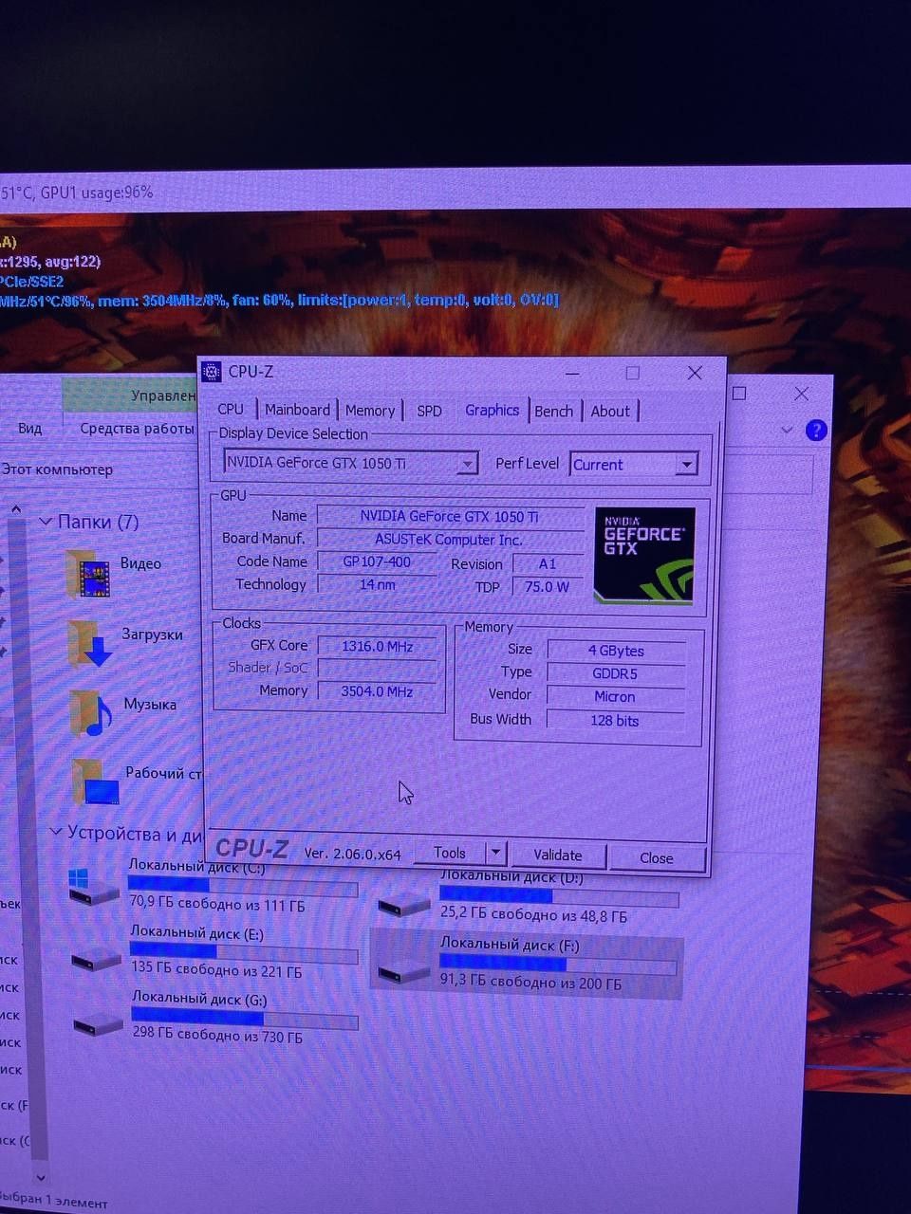The image size is (911, 1214).
Task: Open the Рабочий стол folder icon
Action: (x=96, y=782)
